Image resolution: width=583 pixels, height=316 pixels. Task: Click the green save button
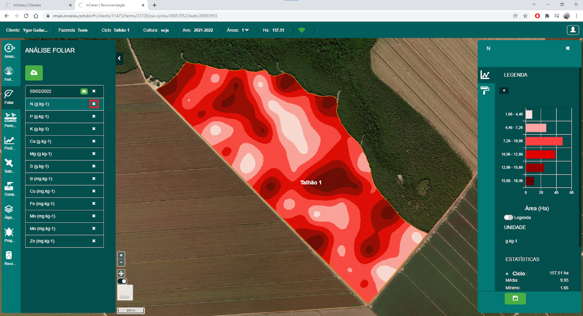point(515,299)
